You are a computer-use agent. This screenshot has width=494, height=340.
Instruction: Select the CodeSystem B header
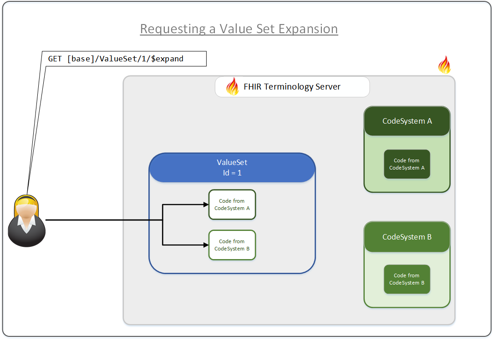pos(407,237)
